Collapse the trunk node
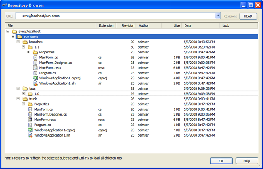The width and height of the screenshot is (263, 169). pyautogui.click(x=18, y=99)
